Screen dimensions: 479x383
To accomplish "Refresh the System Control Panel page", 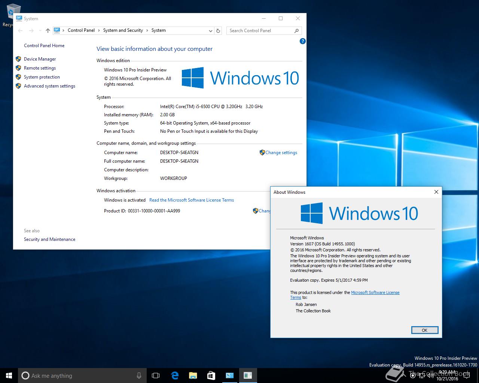I will [x=219, y=31].
